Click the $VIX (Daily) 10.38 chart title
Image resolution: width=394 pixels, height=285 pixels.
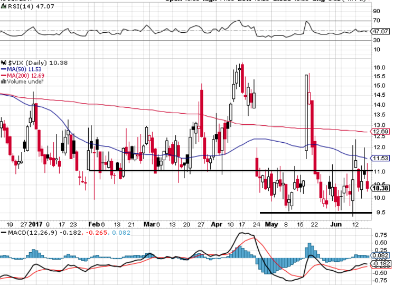[x=37, y=62]
